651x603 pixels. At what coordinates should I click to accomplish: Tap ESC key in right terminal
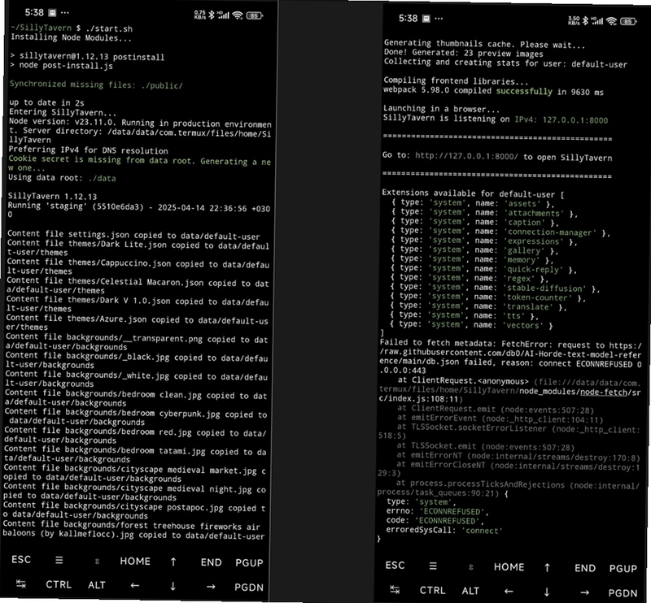(x=395, y=566)
